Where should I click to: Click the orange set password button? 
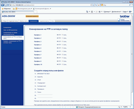pos(32,16)
